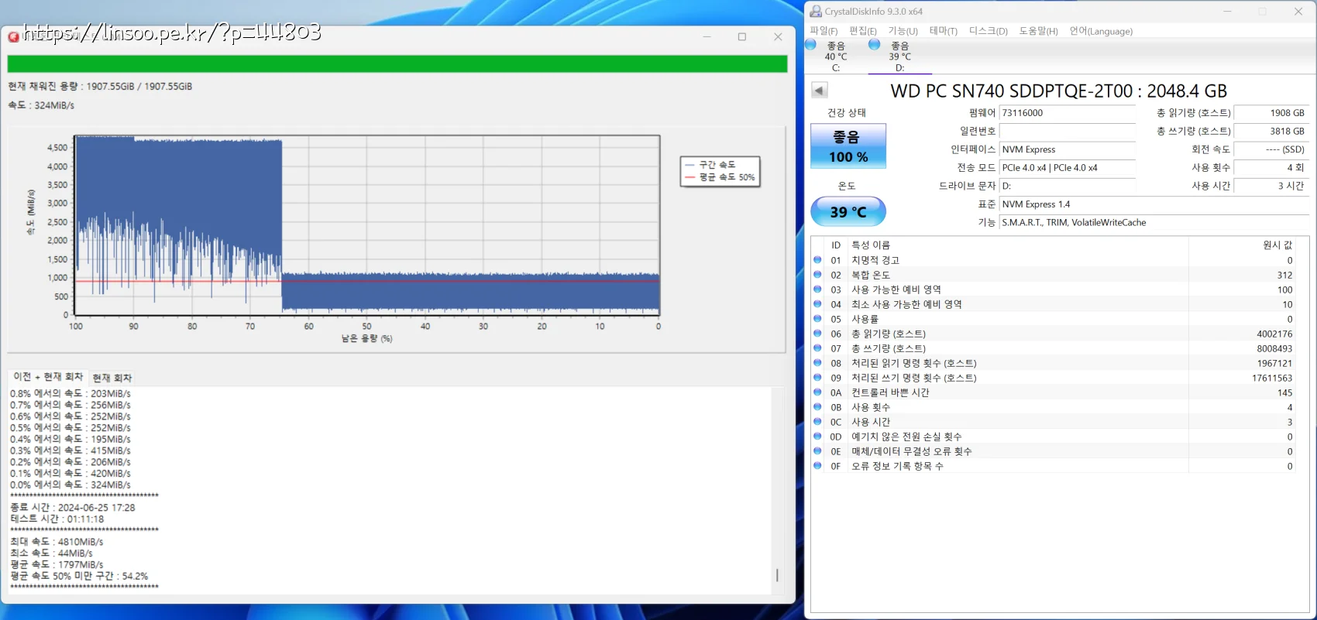Open the 편집(E) menu
This screenshot has width=1317, height=620.
[863, 31]
